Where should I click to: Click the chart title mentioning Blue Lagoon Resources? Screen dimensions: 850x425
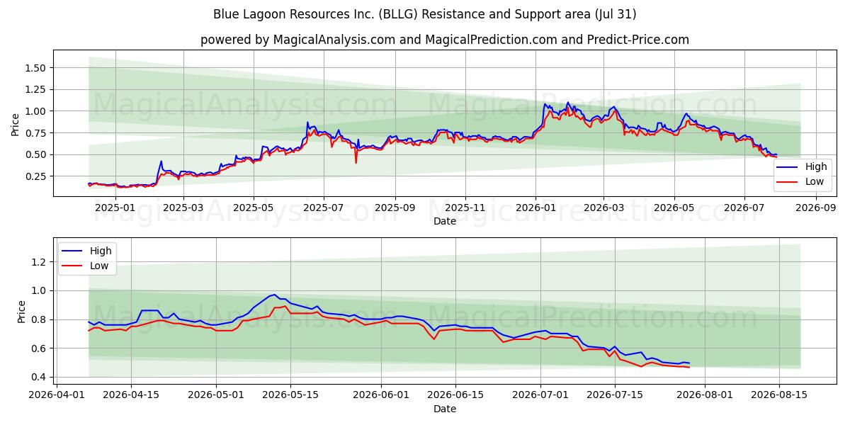(425, 14)
